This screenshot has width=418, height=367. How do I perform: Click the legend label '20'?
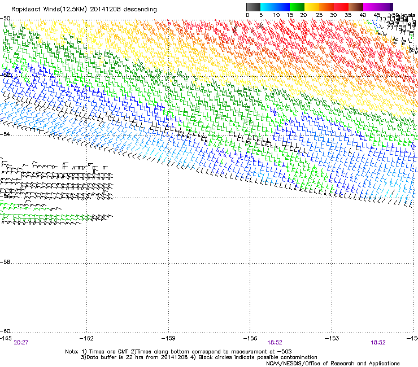click(x=303, y=15)
